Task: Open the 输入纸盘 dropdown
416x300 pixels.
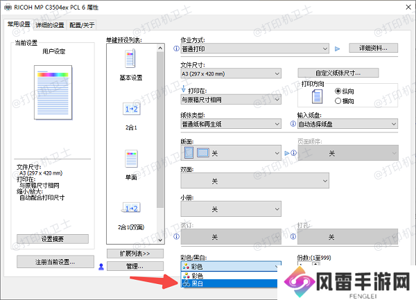Action: click(x=348, y=124)
